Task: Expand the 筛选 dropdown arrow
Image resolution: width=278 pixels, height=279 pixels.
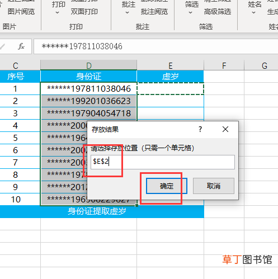Action: [x=190, y=13]
